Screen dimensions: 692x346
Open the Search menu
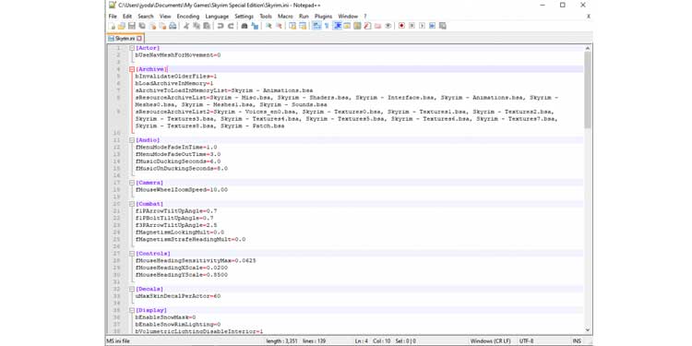pyautogui.click(x=146, y=17)
